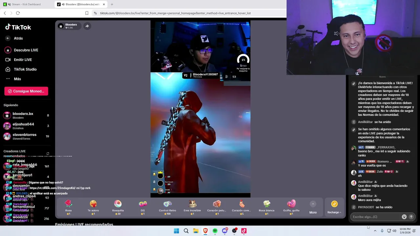Screen dimensions: 420x236
Task: Send the Guiño, guiño gift
Action: (291, 207)
